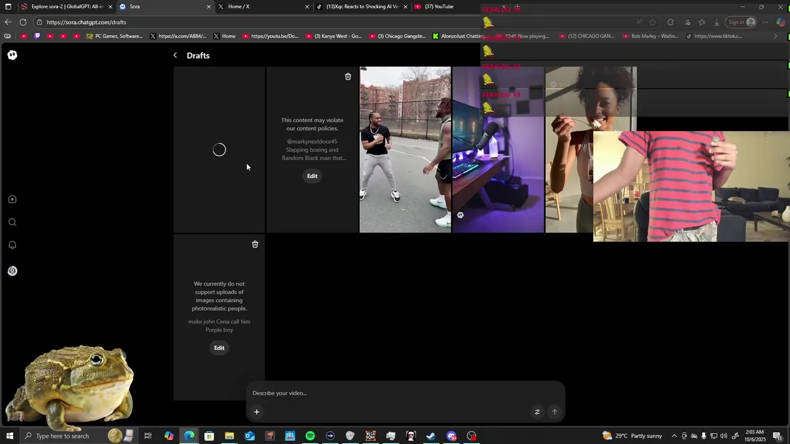The height and width of the screenshot is (444, 790).
Task: Click Sign in button in Edge
Action: click(741, 22)
